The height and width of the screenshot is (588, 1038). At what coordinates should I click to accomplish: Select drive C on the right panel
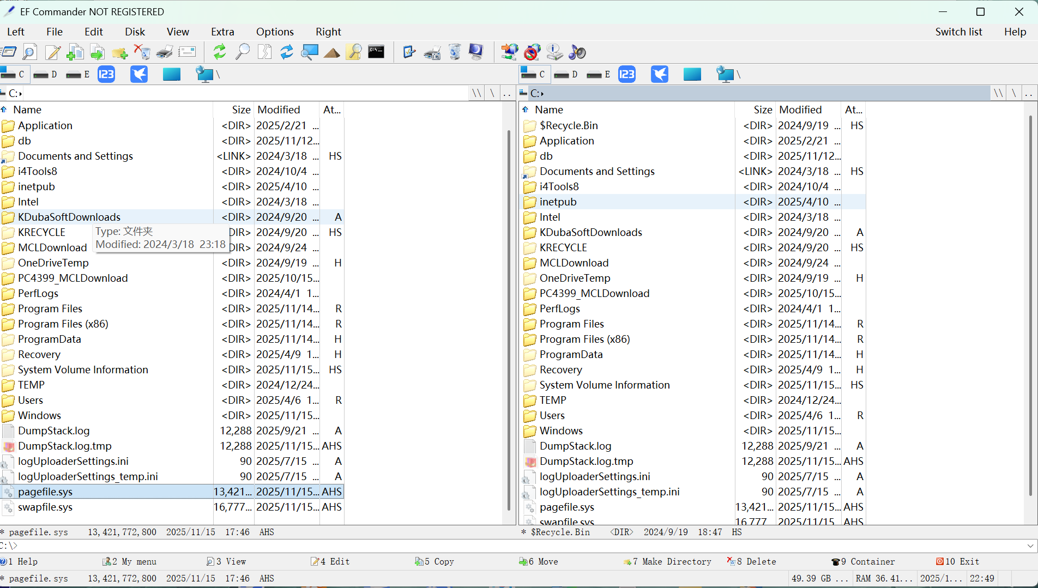tap(533, 74)
